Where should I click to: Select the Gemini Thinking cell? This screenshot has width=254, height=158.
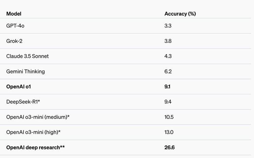(25, 71)
